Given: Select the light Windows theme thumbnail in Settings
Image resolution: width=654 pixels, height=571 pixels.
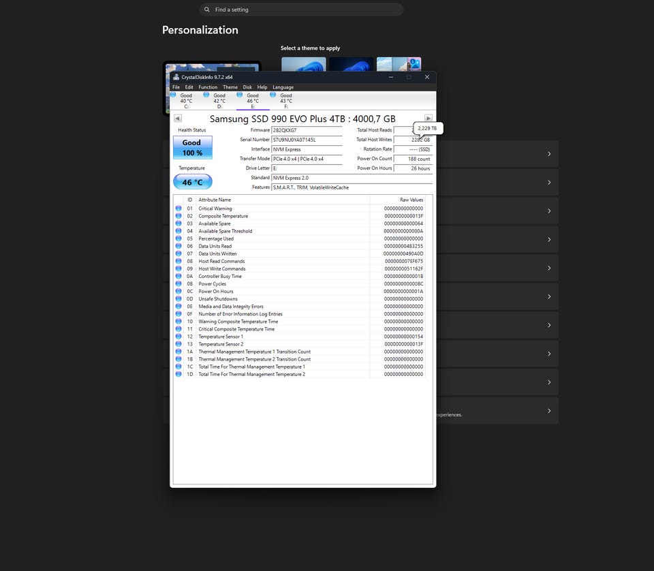Looking at the screenshot, I should [304, 64].
